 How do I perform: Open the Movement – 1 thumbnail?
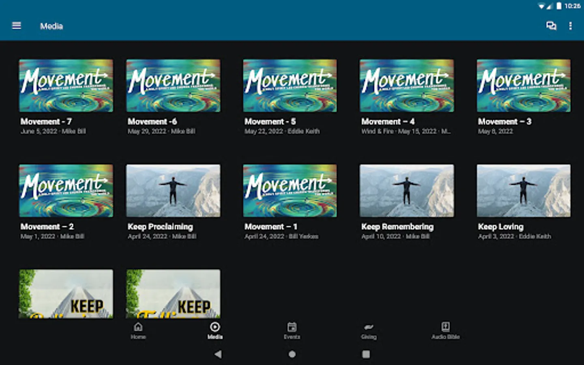[290, 191]
